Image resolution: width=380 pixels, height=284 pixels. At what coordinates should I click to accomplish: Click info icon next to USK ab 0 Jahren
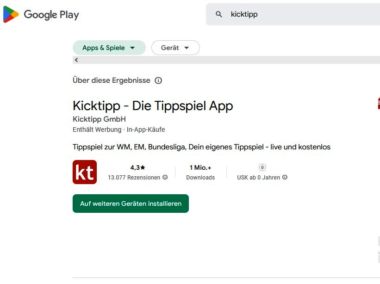[285, 177]
